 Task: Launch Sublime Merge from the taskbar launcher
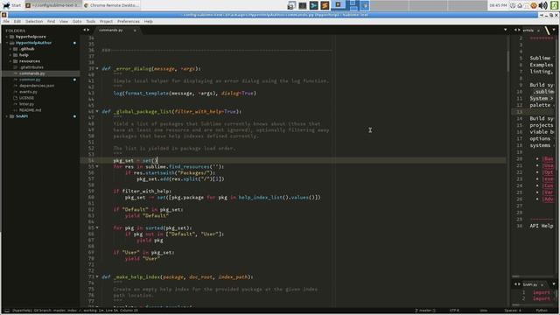pyautogui.click(x=313, y=5)
